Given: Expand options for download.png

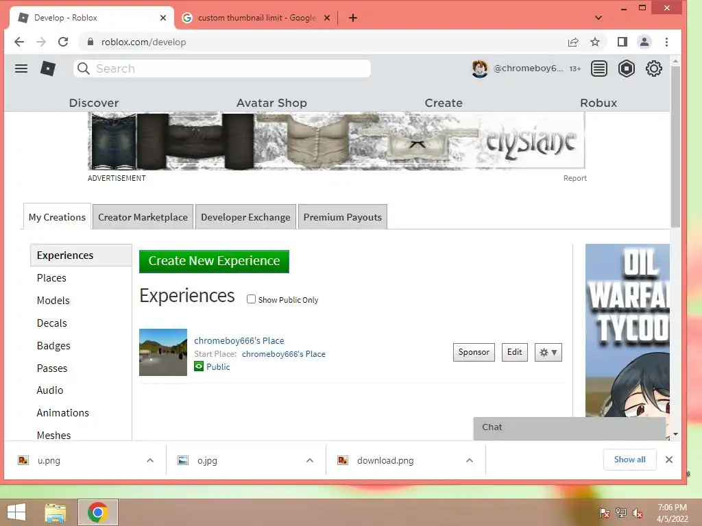Looking at the screenshot, I should click(x=469, y=460).
